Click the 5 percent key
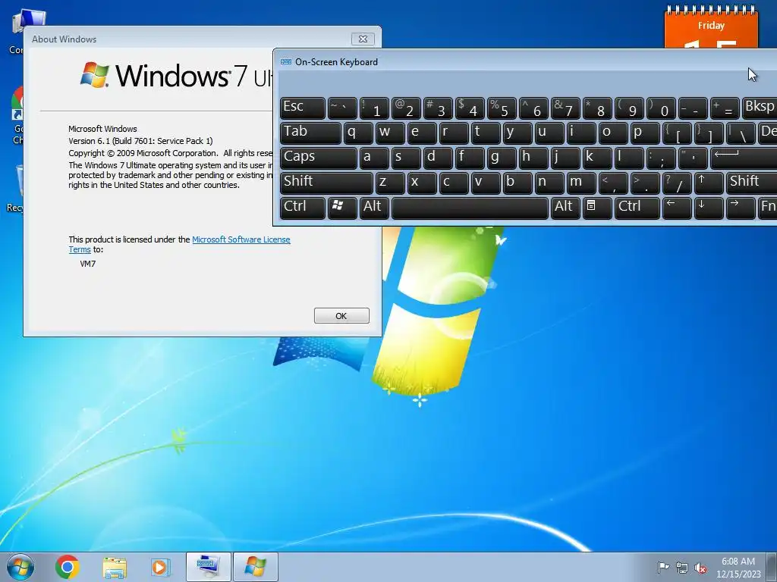 [x=502, y=108]
